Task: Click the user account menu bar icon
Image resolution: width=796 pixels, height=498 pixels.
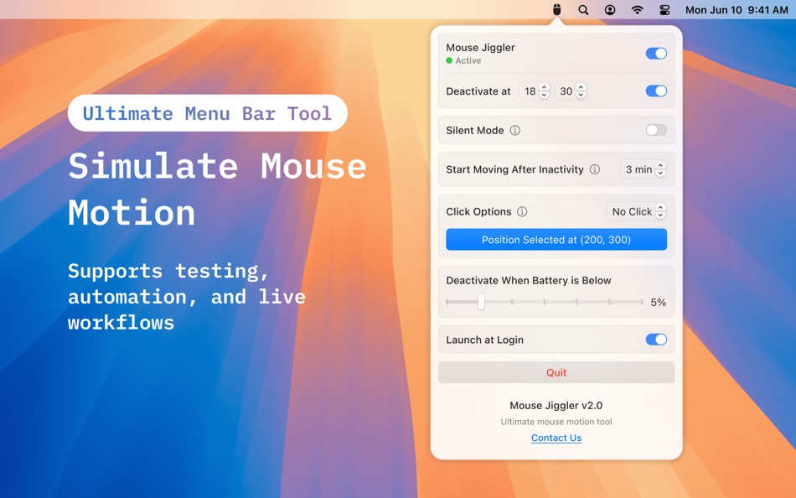Action: (610, 10)
